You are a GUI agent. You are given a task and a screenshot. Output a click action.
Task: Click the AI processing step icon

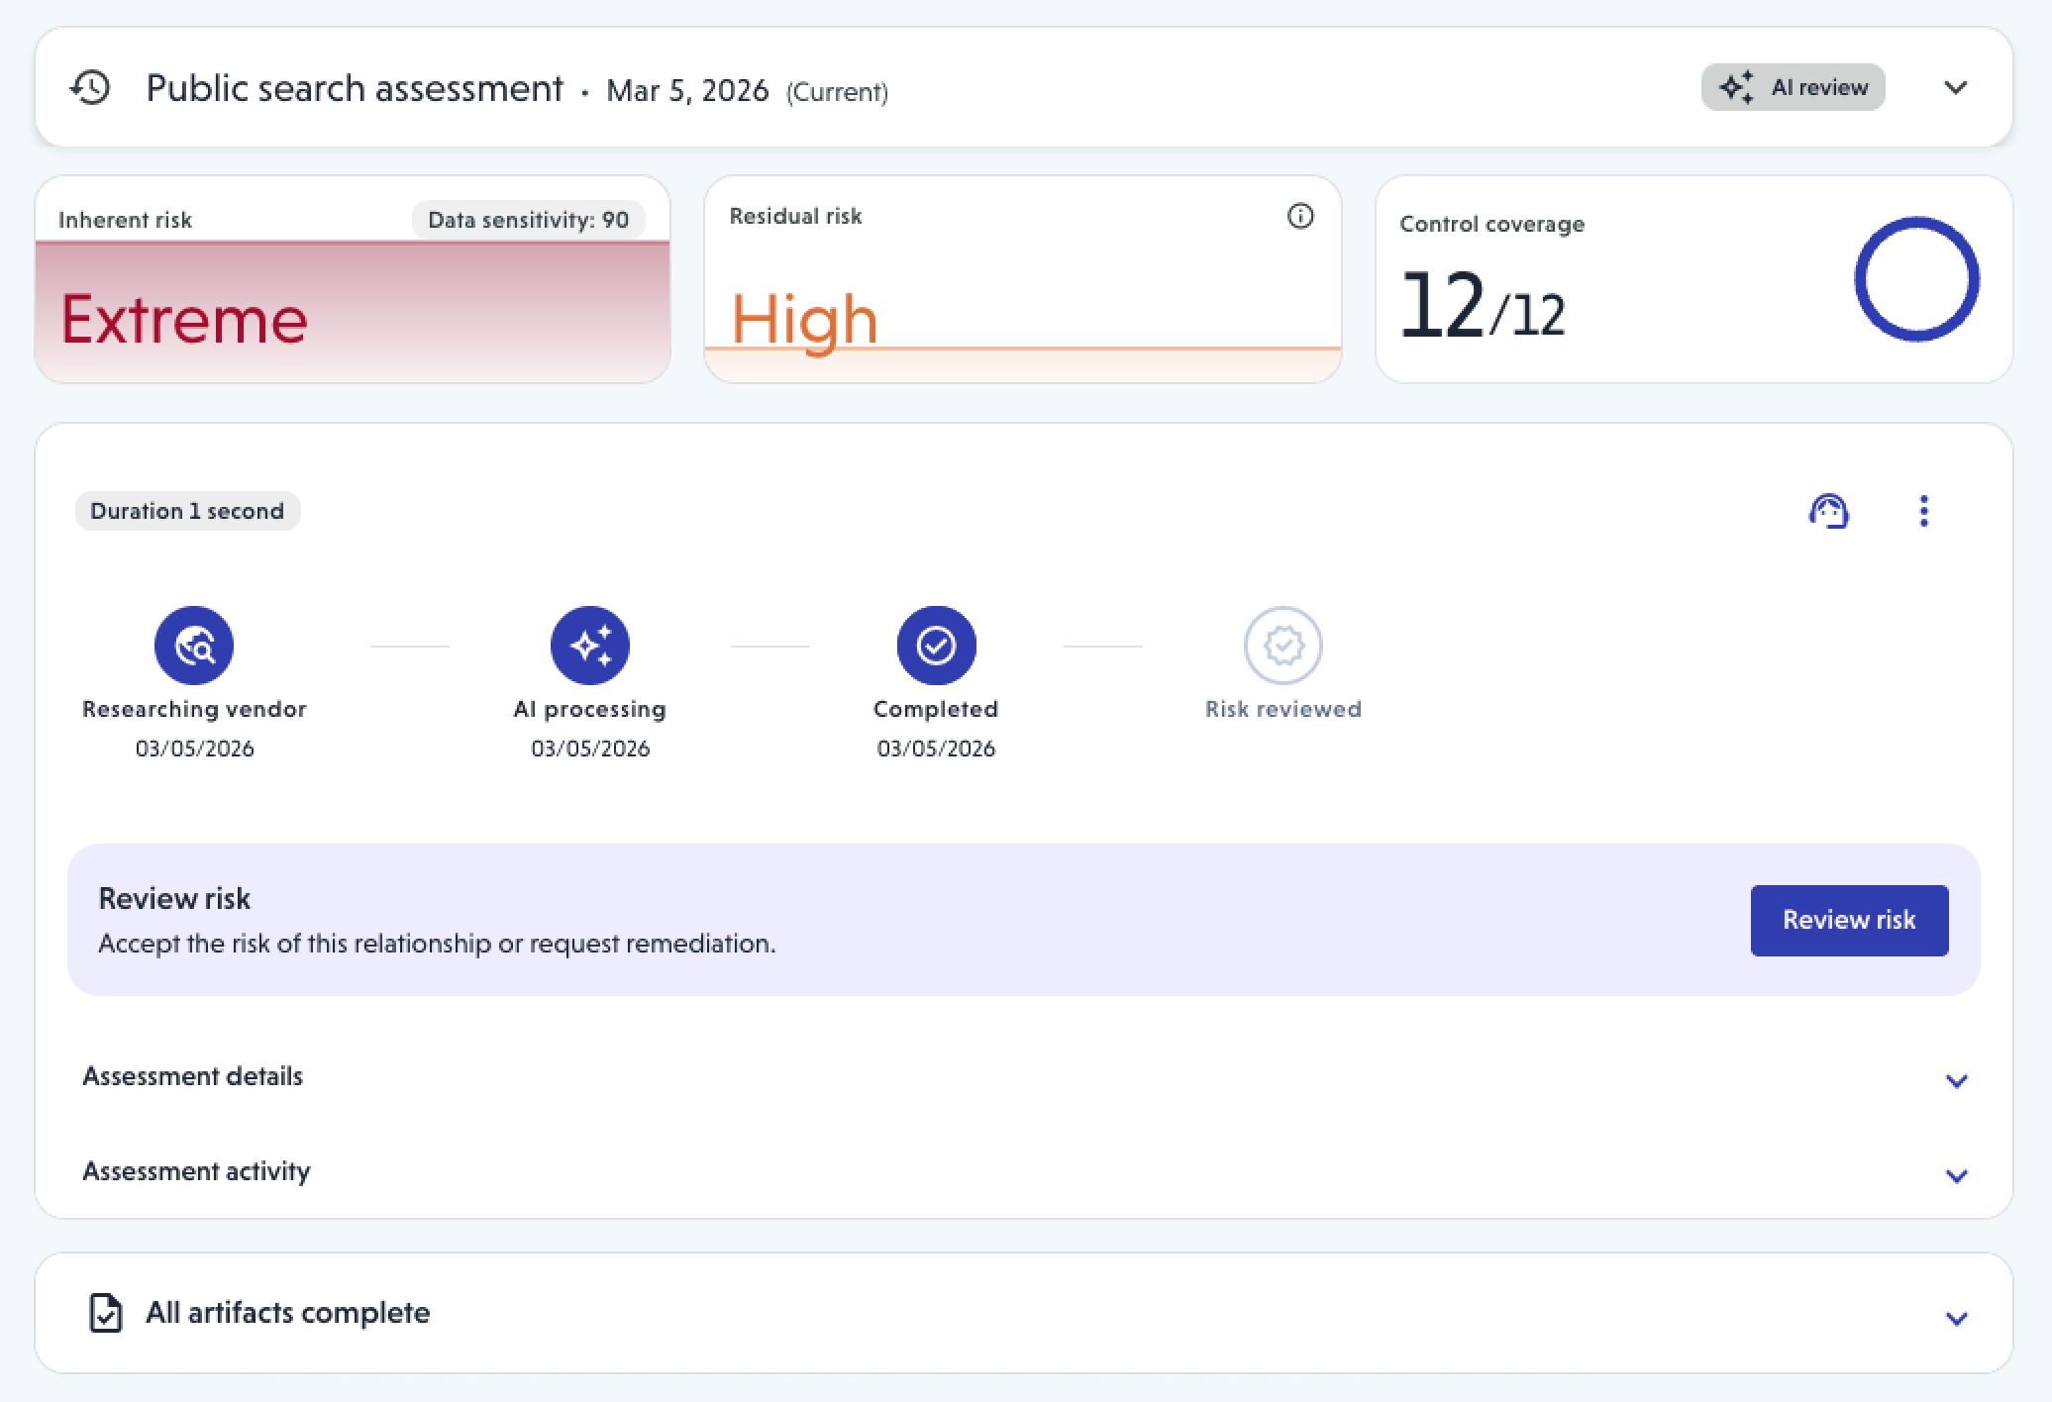coord(590,646)
